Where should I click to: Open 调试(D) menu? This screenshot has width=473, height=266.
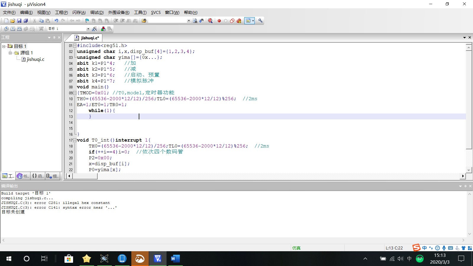[97, 12]
